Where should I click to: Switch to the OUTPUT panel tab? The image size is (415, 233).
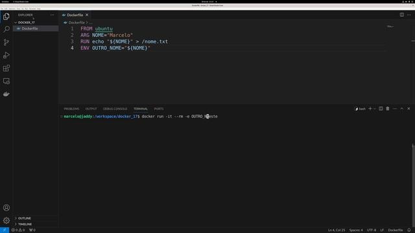91,109
